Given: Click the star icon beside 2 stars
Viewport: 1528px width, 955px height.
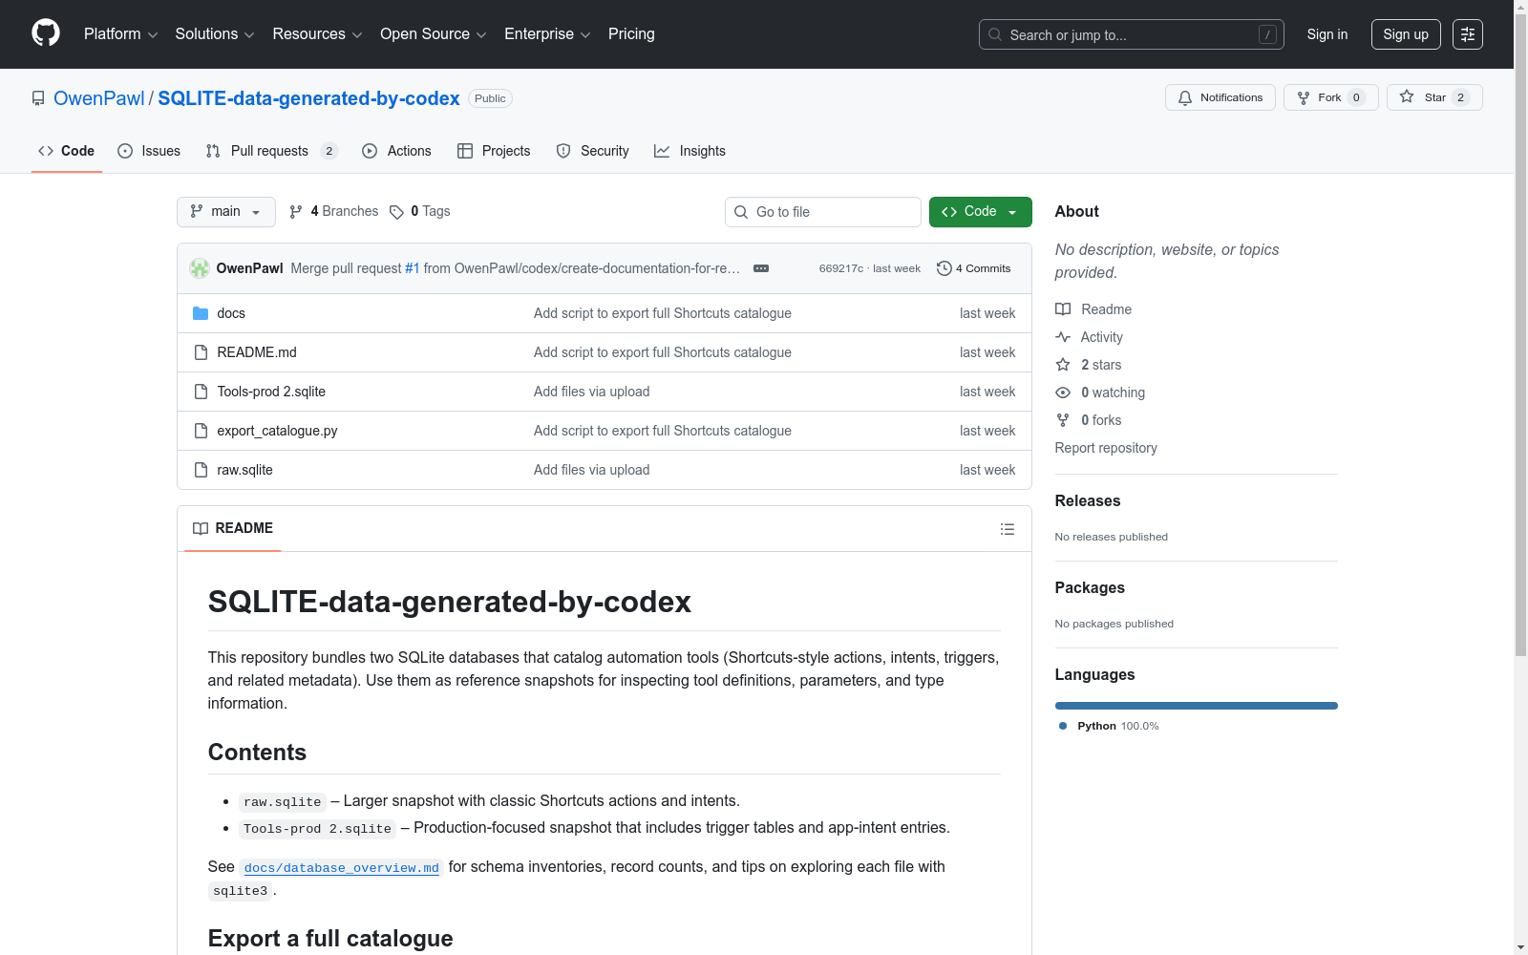Looking at the screenshot, I should click(1063, 365).
